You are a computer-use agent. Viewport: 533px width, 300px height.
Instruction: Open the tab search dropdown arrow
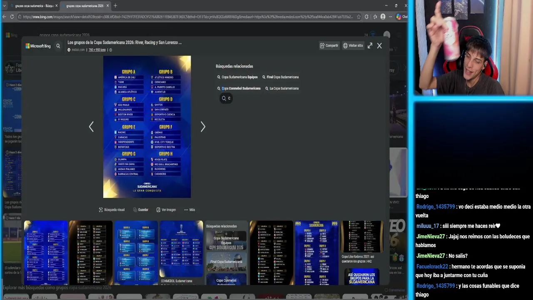point(4,6)
